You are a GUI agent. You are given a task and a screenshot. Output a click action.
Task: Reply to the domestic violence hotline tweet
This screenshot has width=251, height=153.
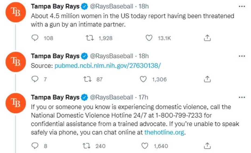pyautogui.click(x=35, y=146)
